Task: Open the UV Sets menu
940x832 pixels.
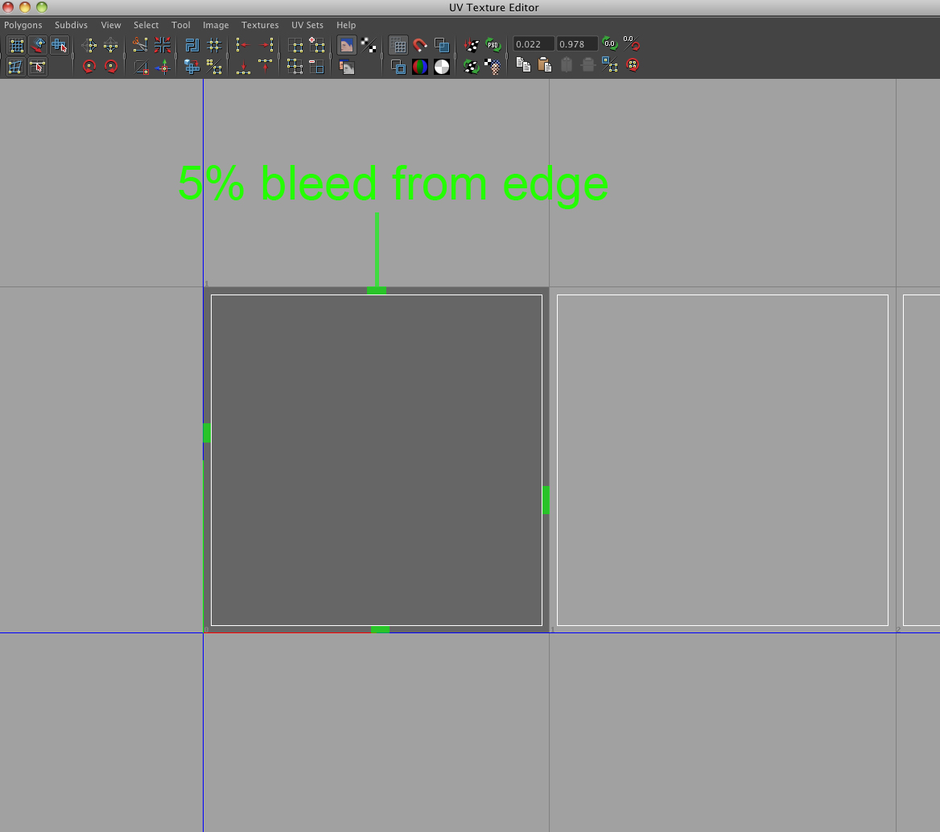Action: [307, 25]
